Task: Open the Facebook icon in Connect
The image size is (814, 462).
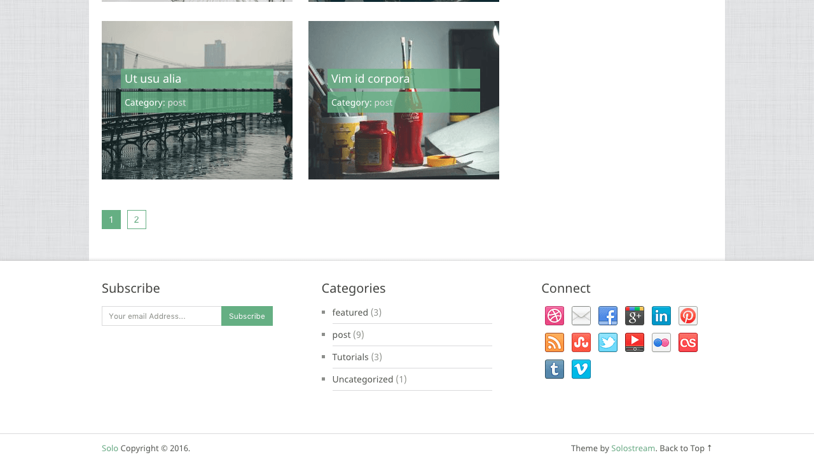Action: 608,316
